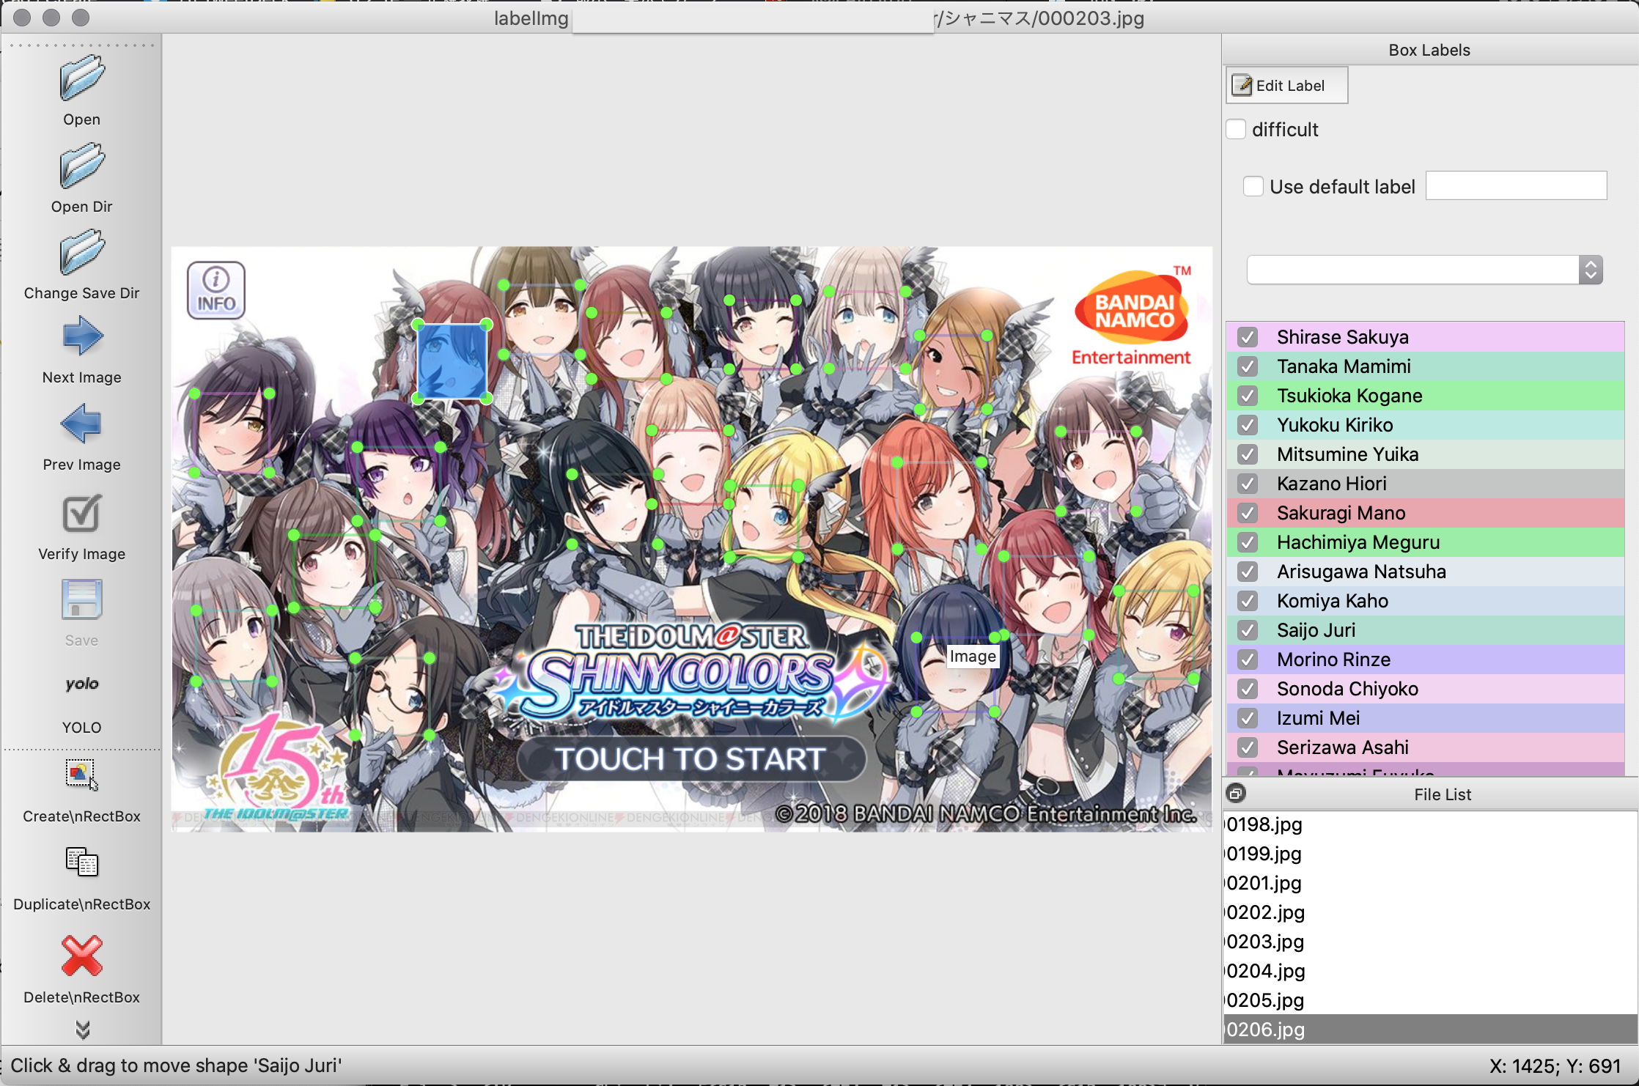Toggle Mitsumine Yuika checkbox

point(1247,454)
